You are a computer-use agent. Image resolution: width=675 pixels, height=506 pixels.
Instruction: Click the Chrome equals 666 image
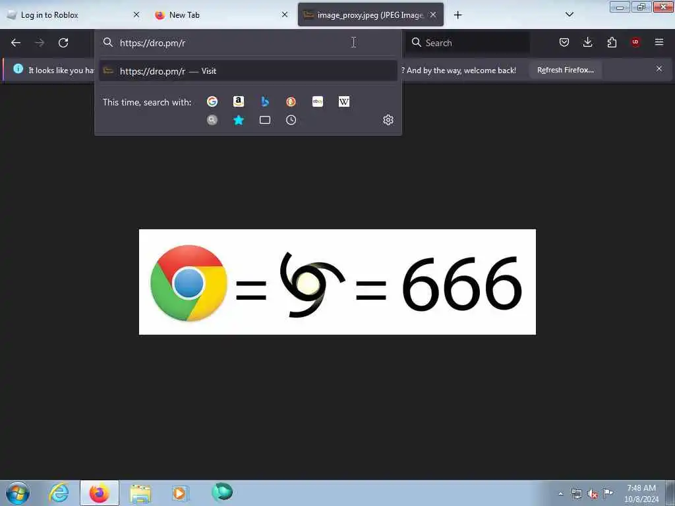337,282
